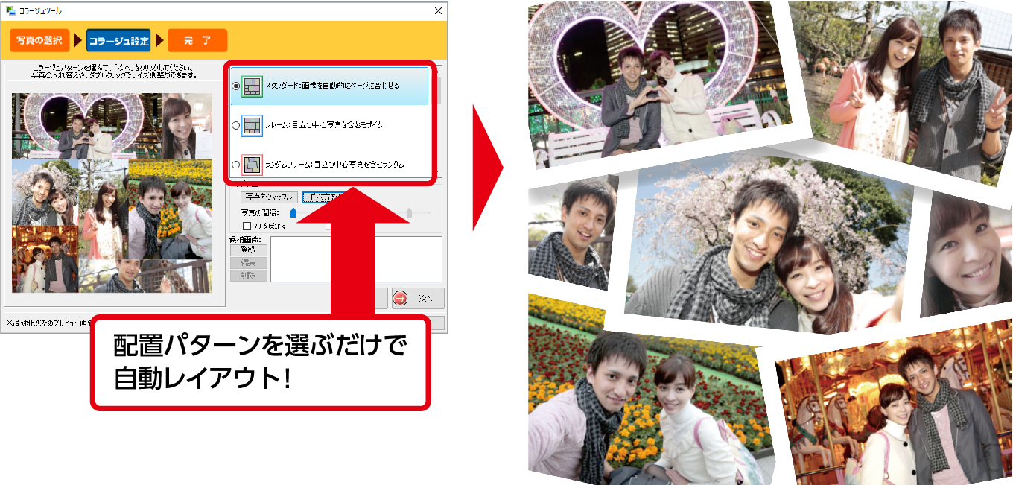Click the icon inside the 並べ方を変更 button
1013x485 pixels.
[x=304, y=198]
